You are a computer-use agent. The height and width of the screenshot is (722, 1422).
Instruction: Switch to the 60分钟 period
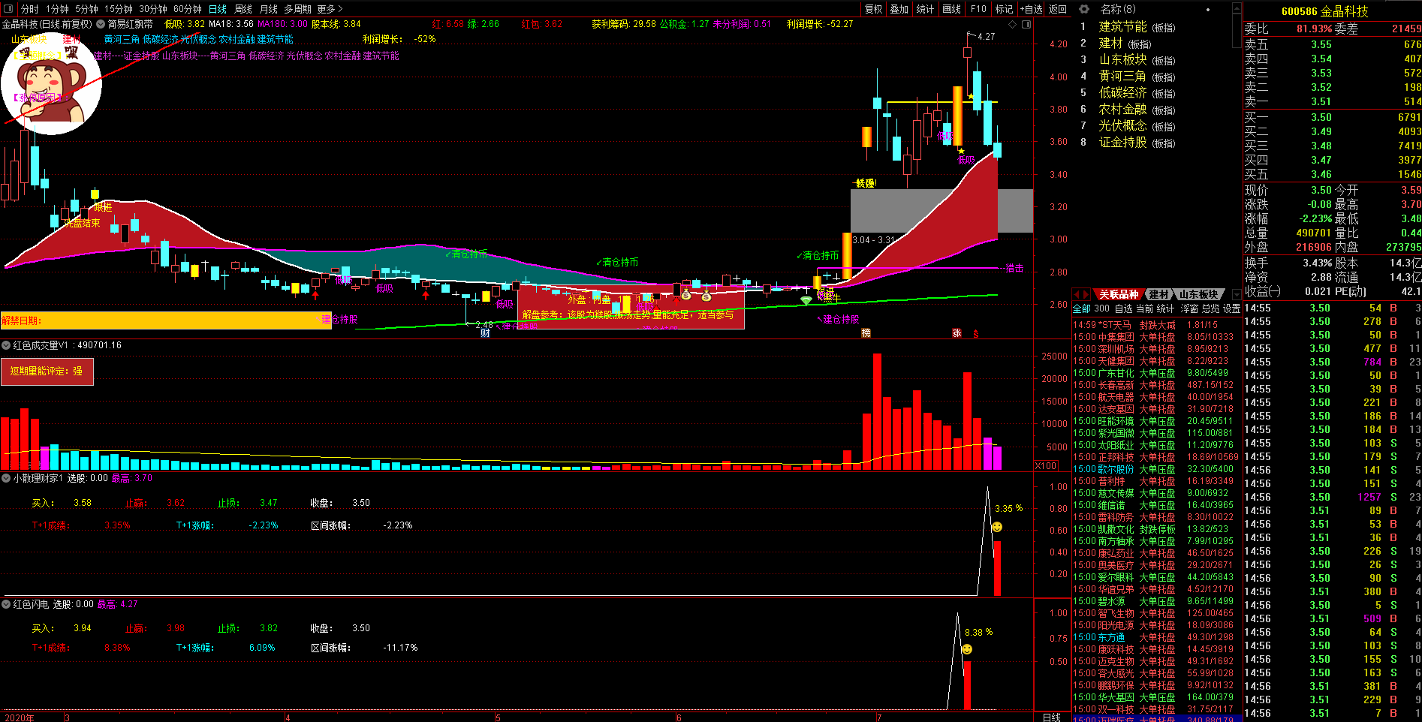point(188,9)
